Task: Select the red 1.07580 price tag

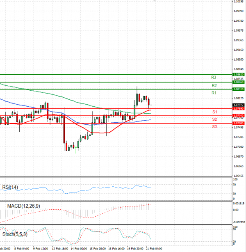Action: click(x=239, y=123)
